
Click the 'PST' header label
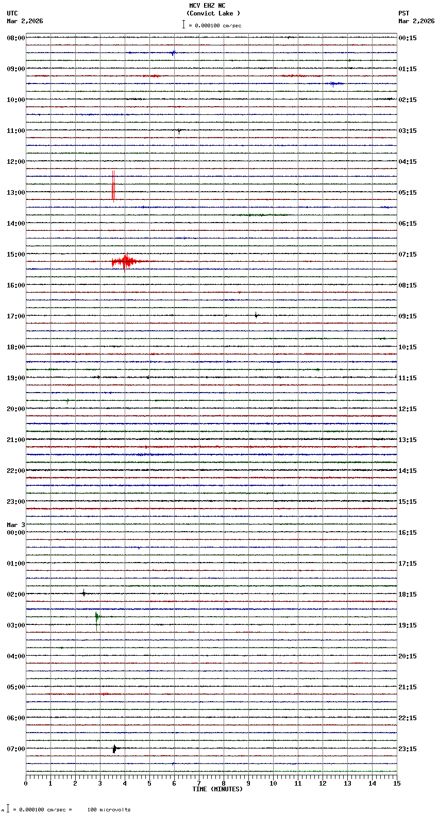click(x=404, y=13)
